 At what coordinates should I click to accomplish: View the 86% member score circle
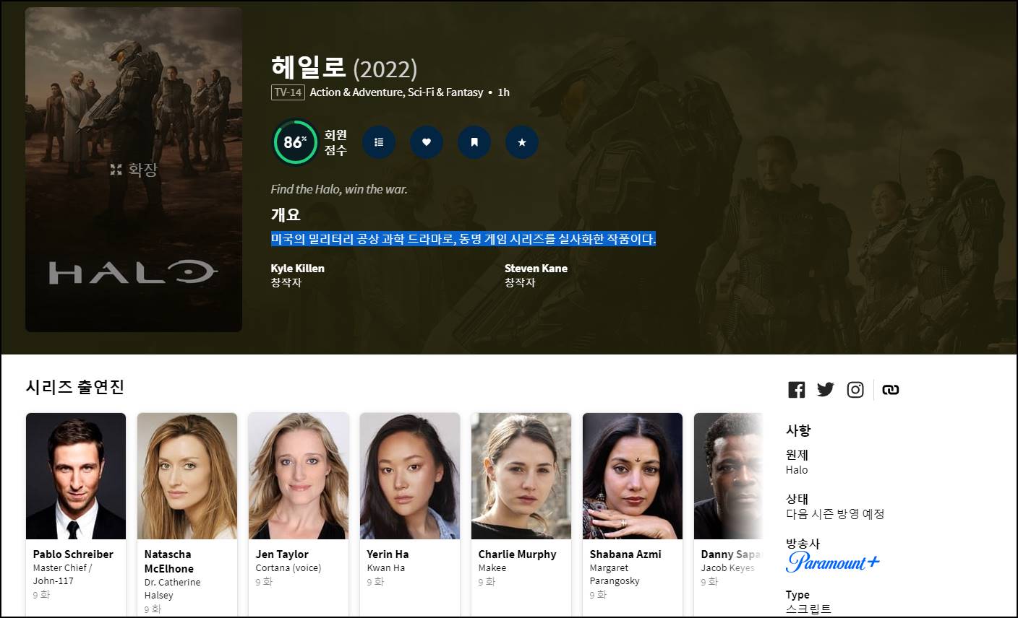[x=295, y=142]
